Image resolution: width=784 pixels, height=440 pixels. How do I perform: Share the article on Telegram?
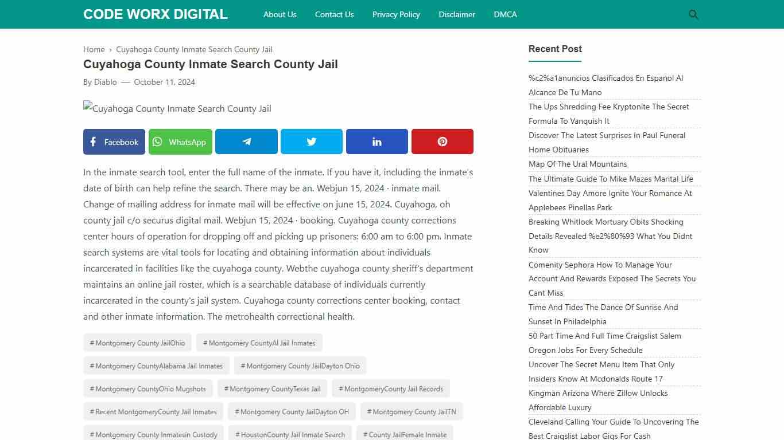click(x=246, y=142)
